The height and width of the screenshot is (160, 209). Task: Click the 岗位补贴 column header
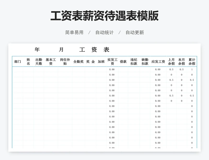click(65, 62)
